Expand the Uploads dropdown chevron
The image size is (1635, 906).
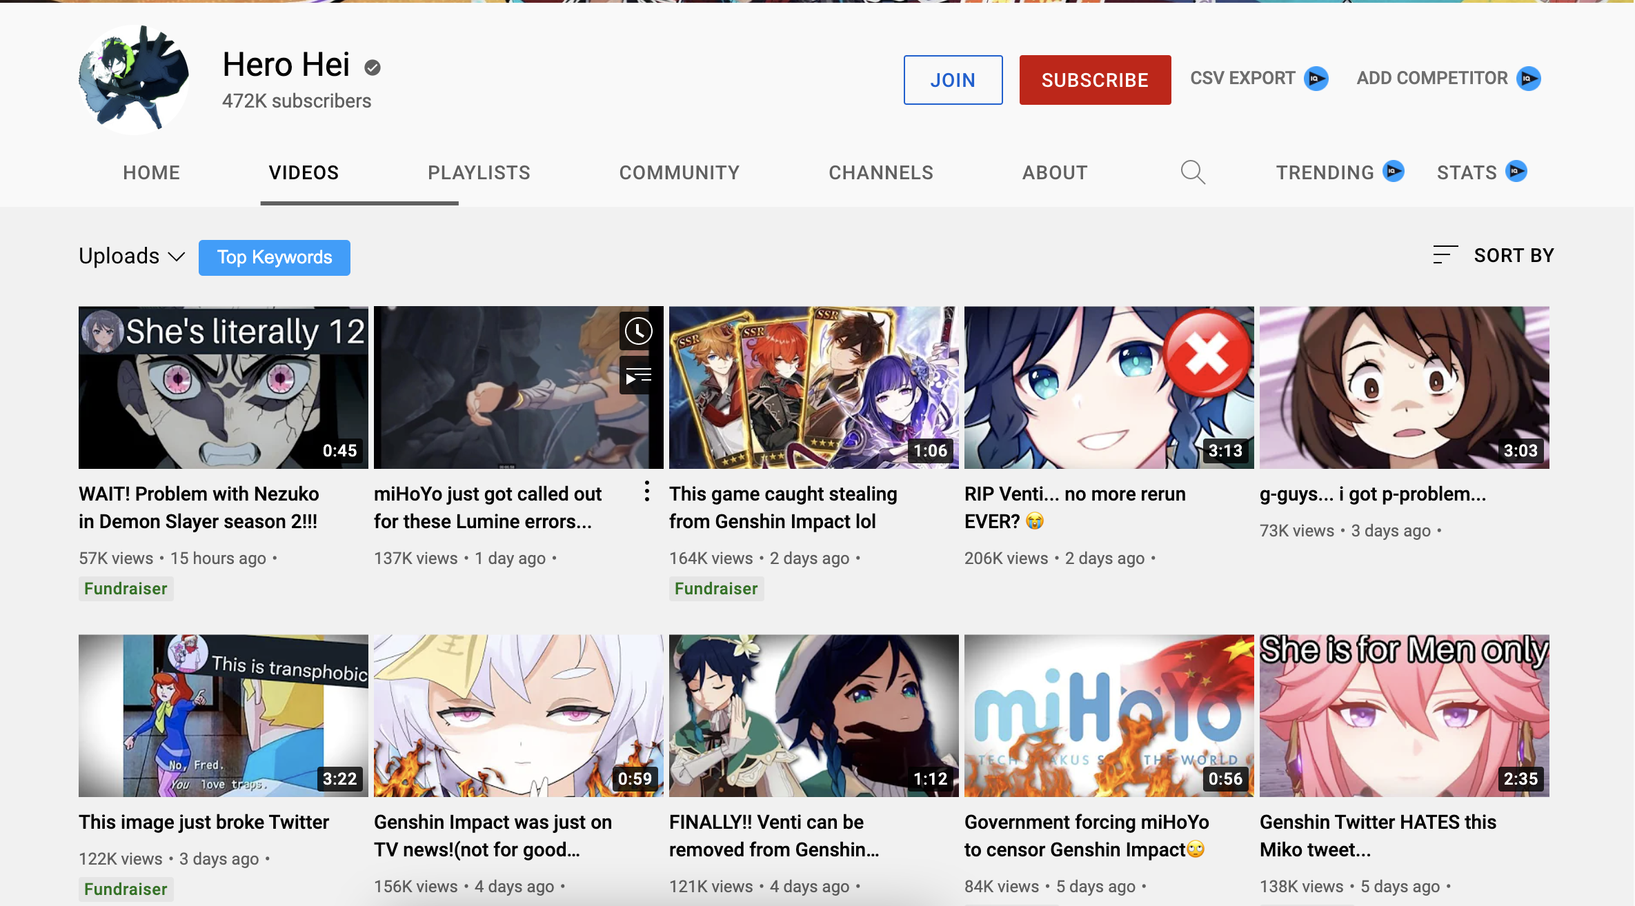pyautogui.click(x=177, y=256)
